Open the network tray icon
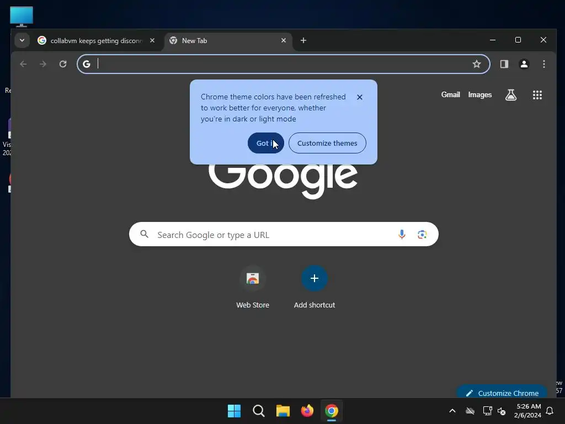 pos(487,411)
